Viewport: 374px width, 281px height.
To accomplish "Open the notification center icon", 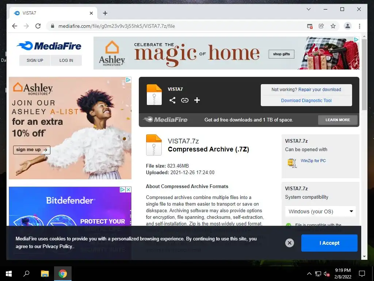I will [362, 274].
